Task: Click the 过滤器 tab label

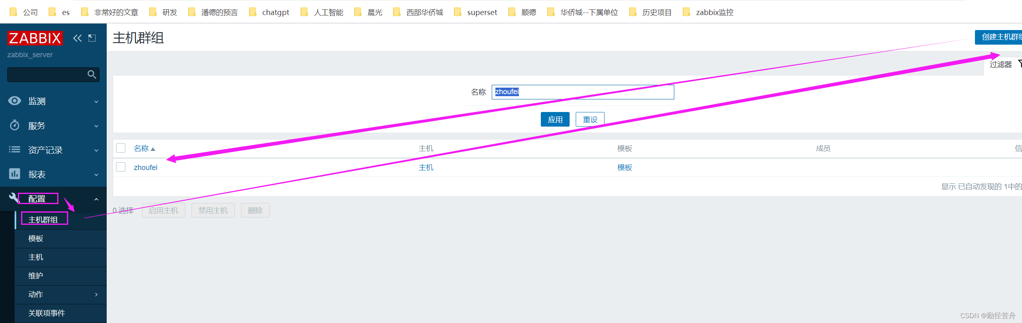Action: 1000,64
